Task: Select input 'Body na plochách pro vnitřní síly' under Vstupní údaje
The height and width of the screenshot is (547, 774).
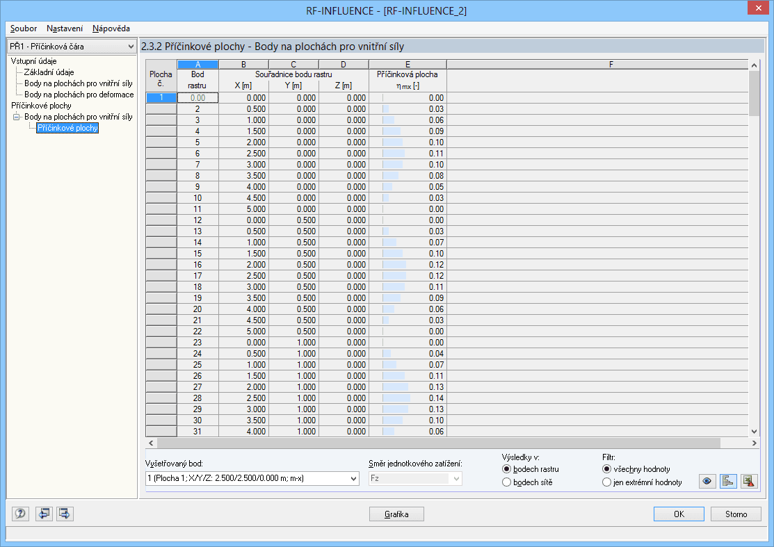Action: click(79, 83)
